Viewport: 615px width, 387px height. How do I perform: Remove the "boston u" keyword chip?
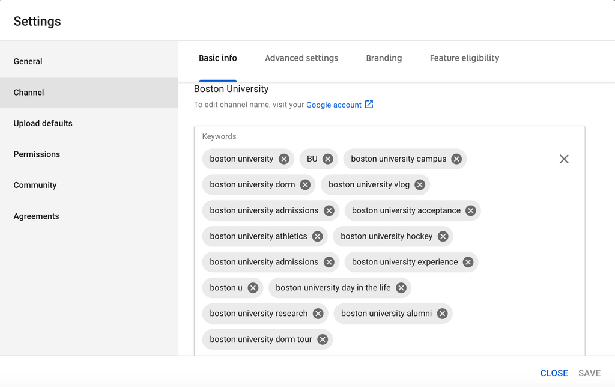[253, 287]
